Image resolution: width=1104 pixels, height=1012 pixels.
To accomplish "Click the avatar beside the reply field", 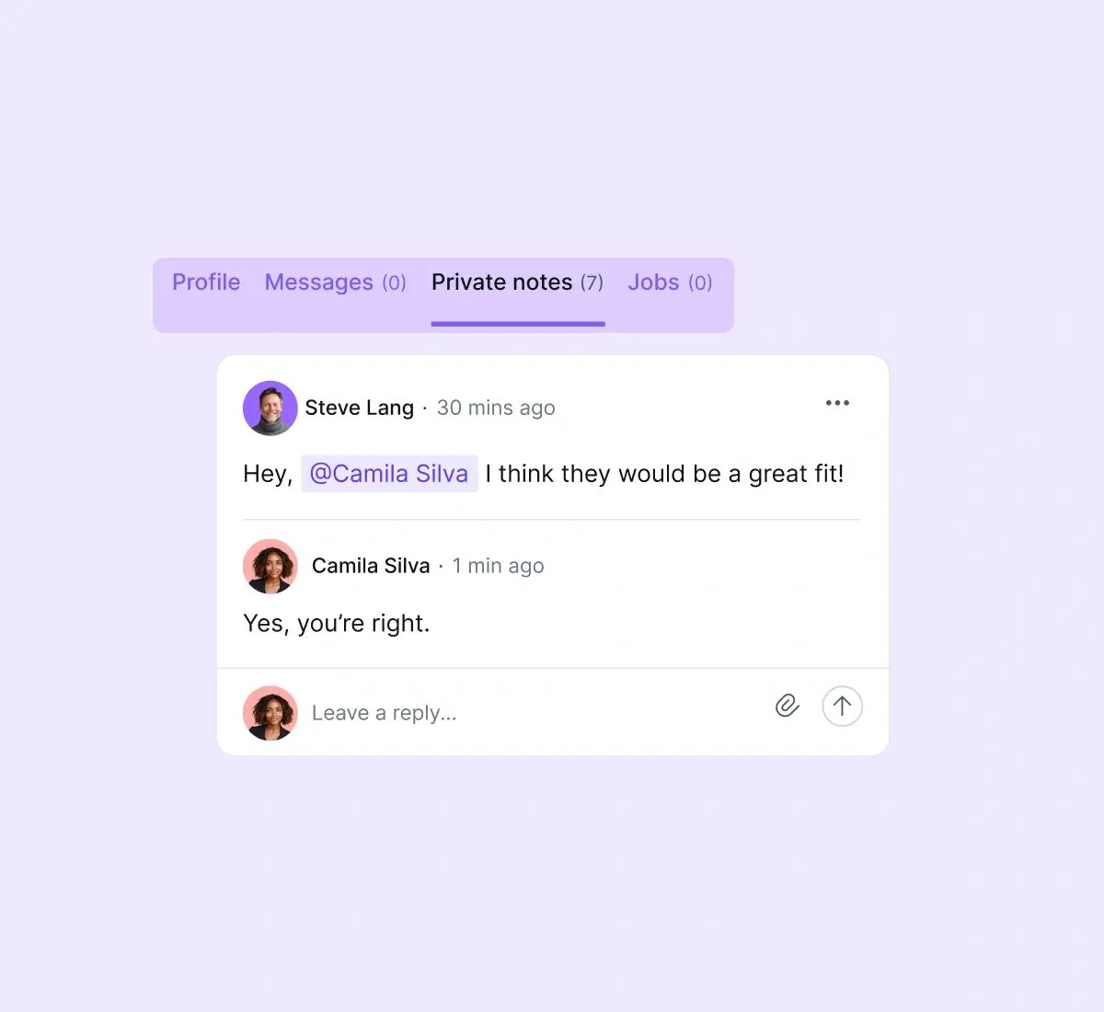I will click(270, 713).
